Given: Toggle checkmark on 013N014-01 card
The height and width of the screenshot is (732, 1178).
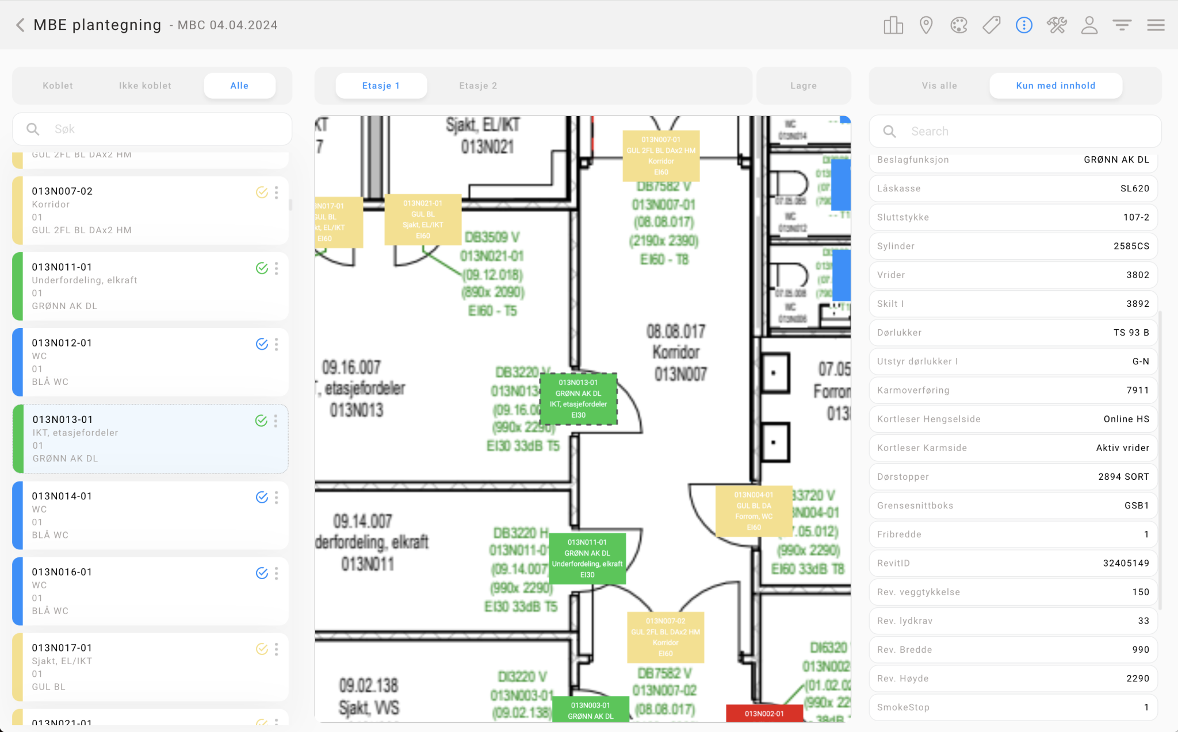Looking at the screenshot, I should coord(262,498).
